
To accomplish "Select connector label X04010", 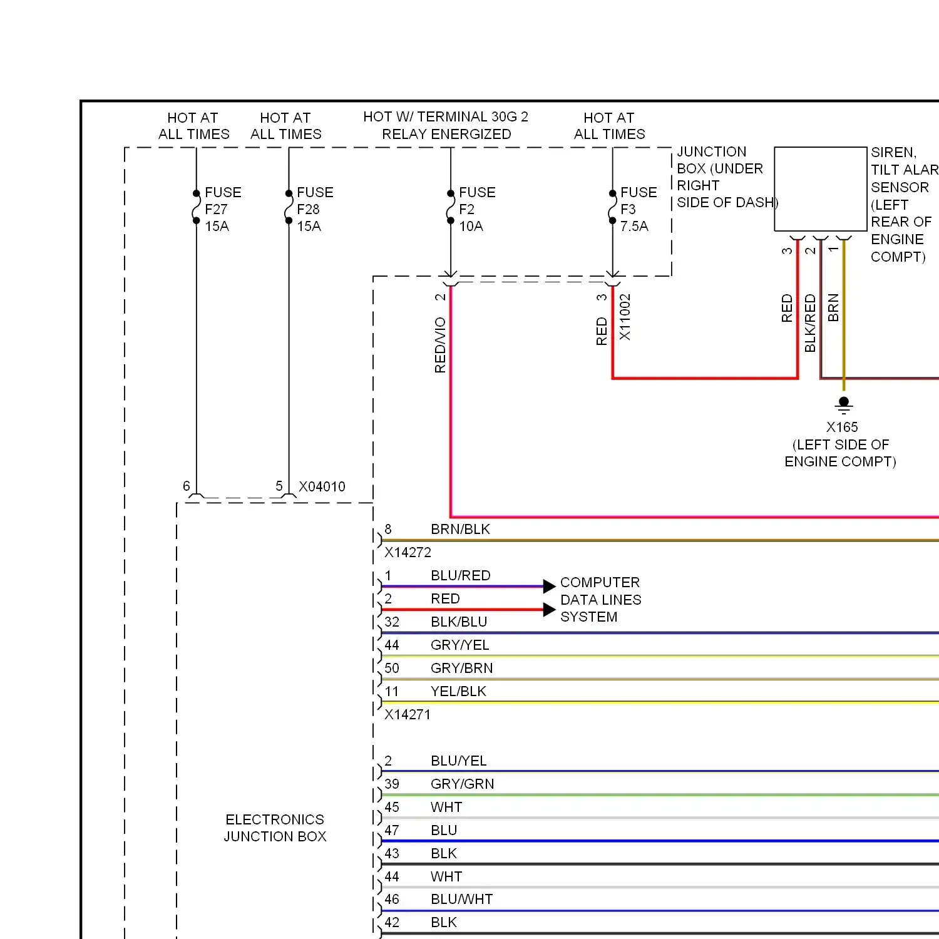I will click(x=322, y=486).
